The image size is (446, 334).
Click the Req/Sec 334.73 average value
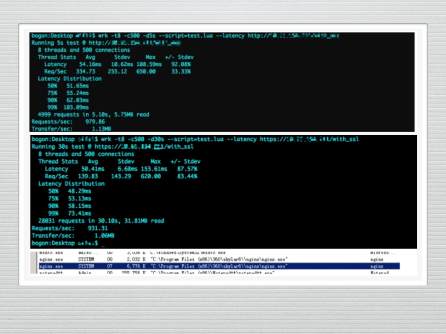(x=86, y=72)
